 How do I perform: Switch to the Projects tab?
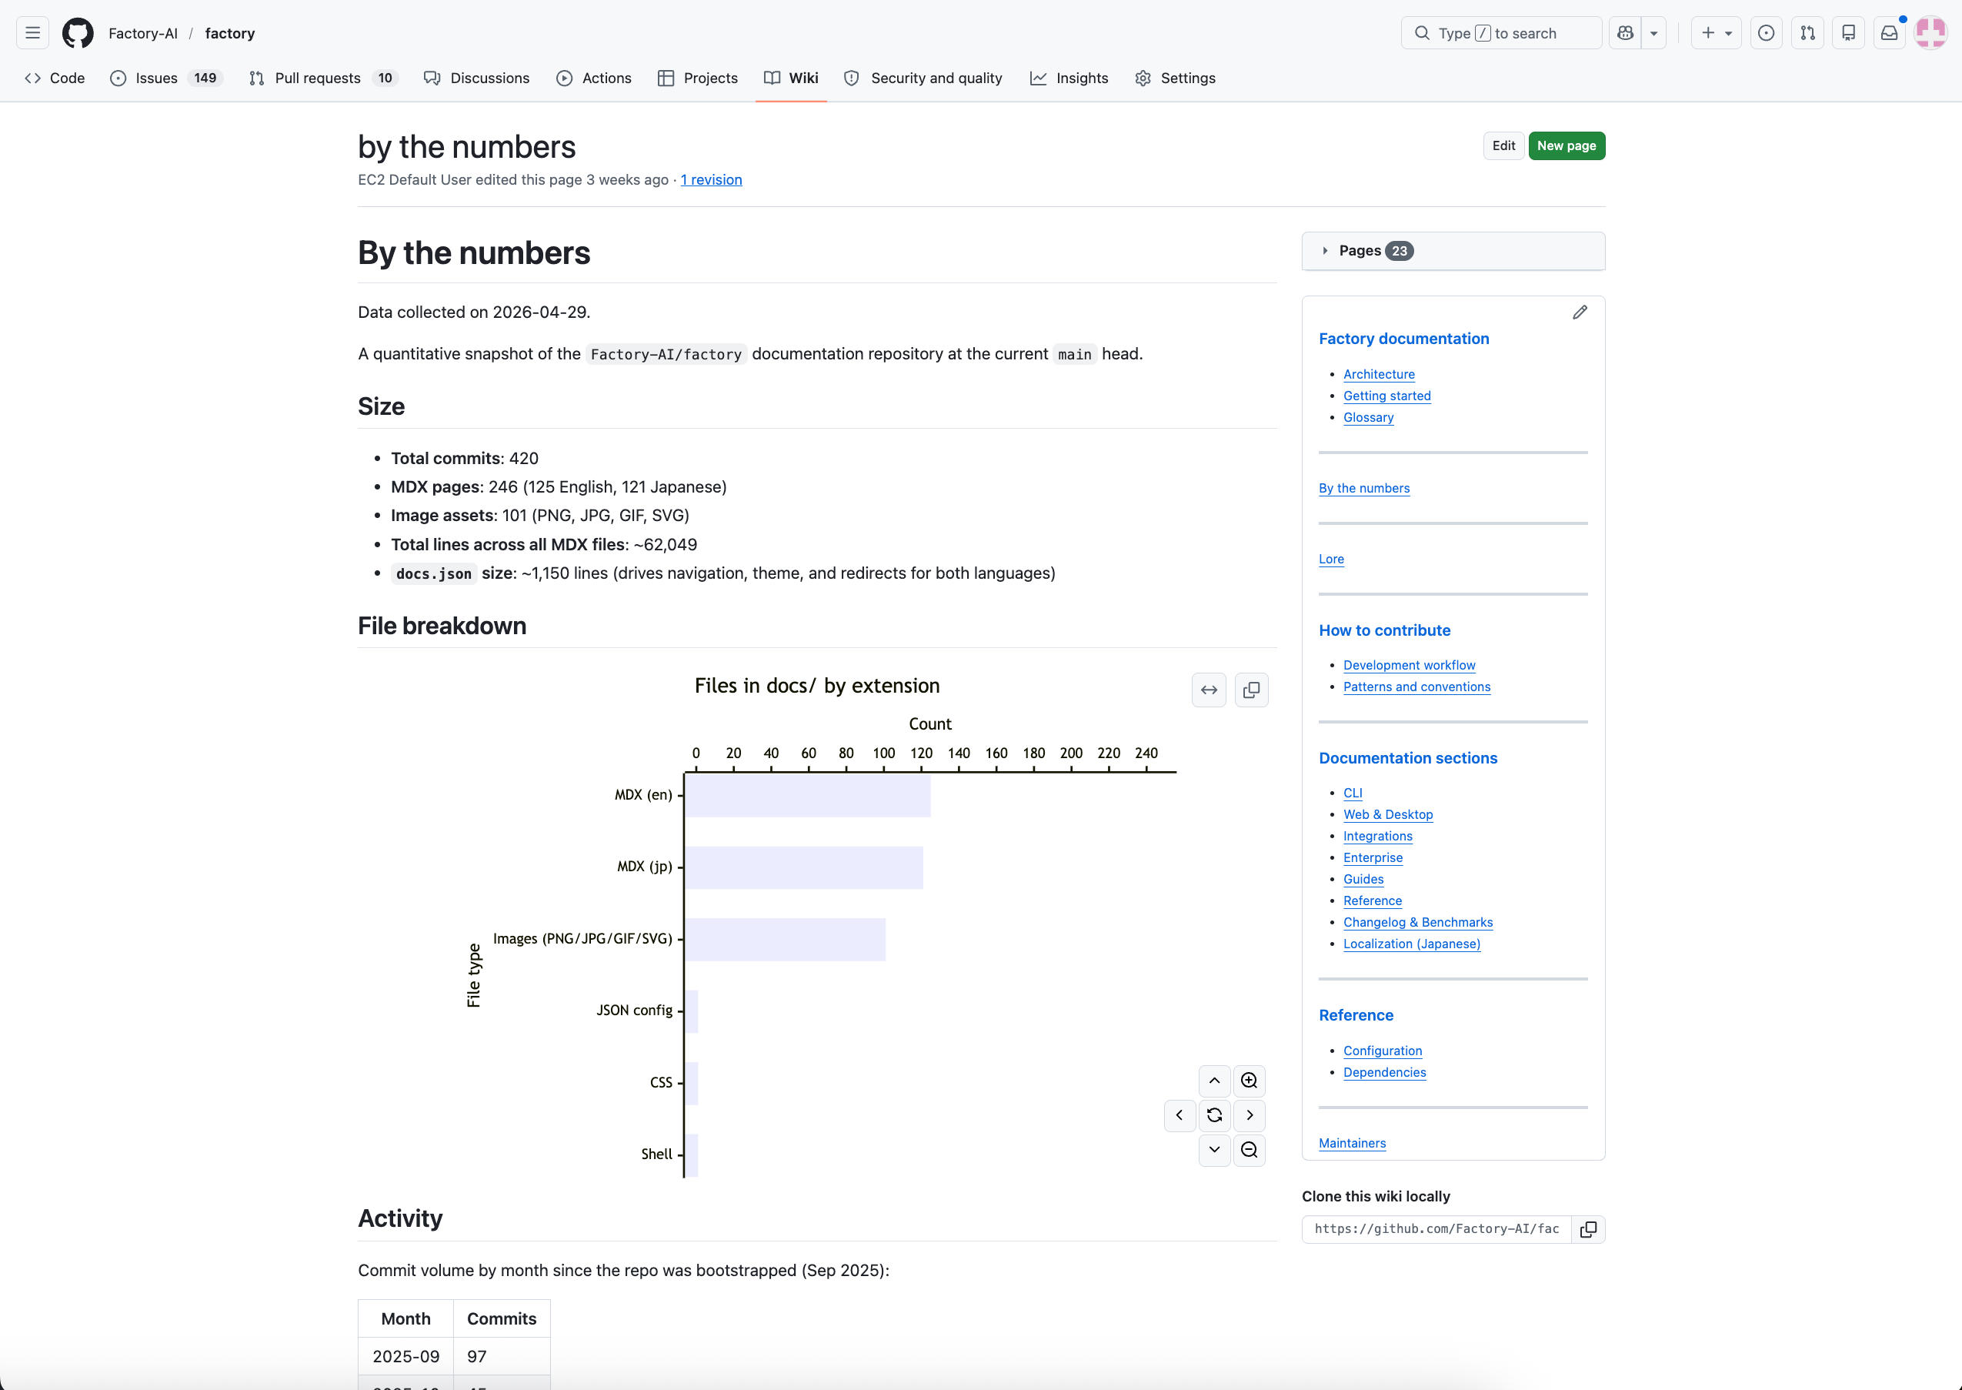[697, 78]
